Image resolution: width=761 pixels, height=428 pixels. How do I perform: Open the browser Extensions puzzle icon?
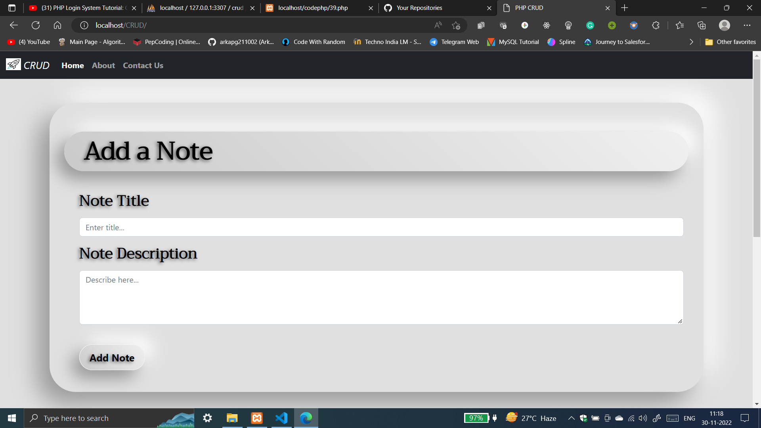tap(656, 25)
